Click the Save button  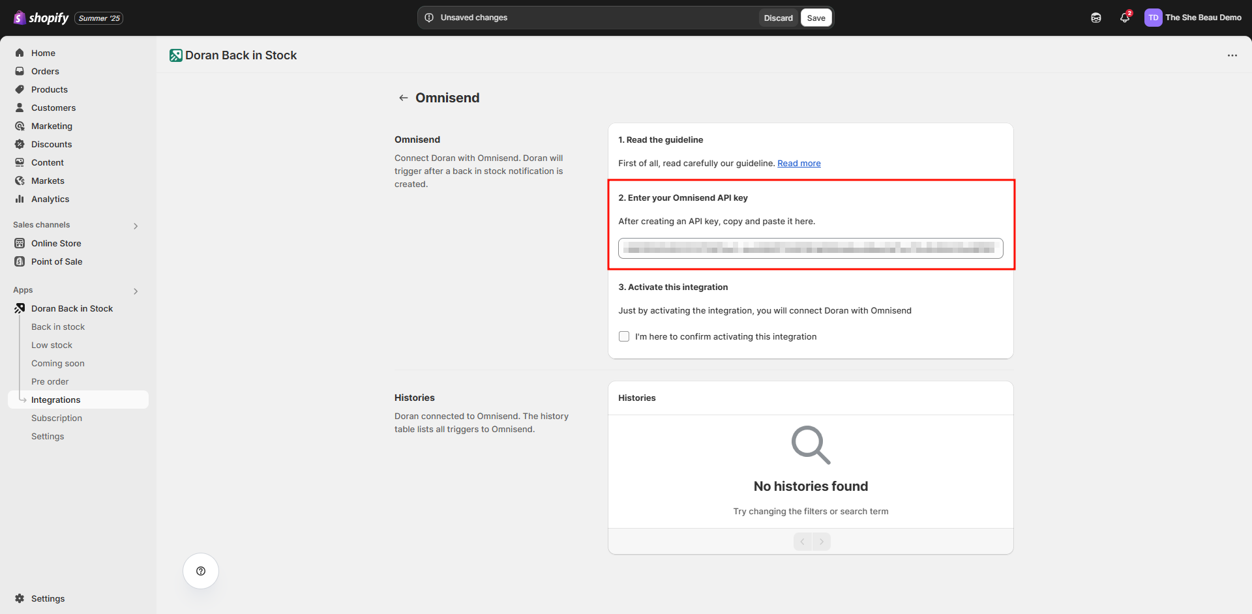pyautogui.click(x=816, y=18)
